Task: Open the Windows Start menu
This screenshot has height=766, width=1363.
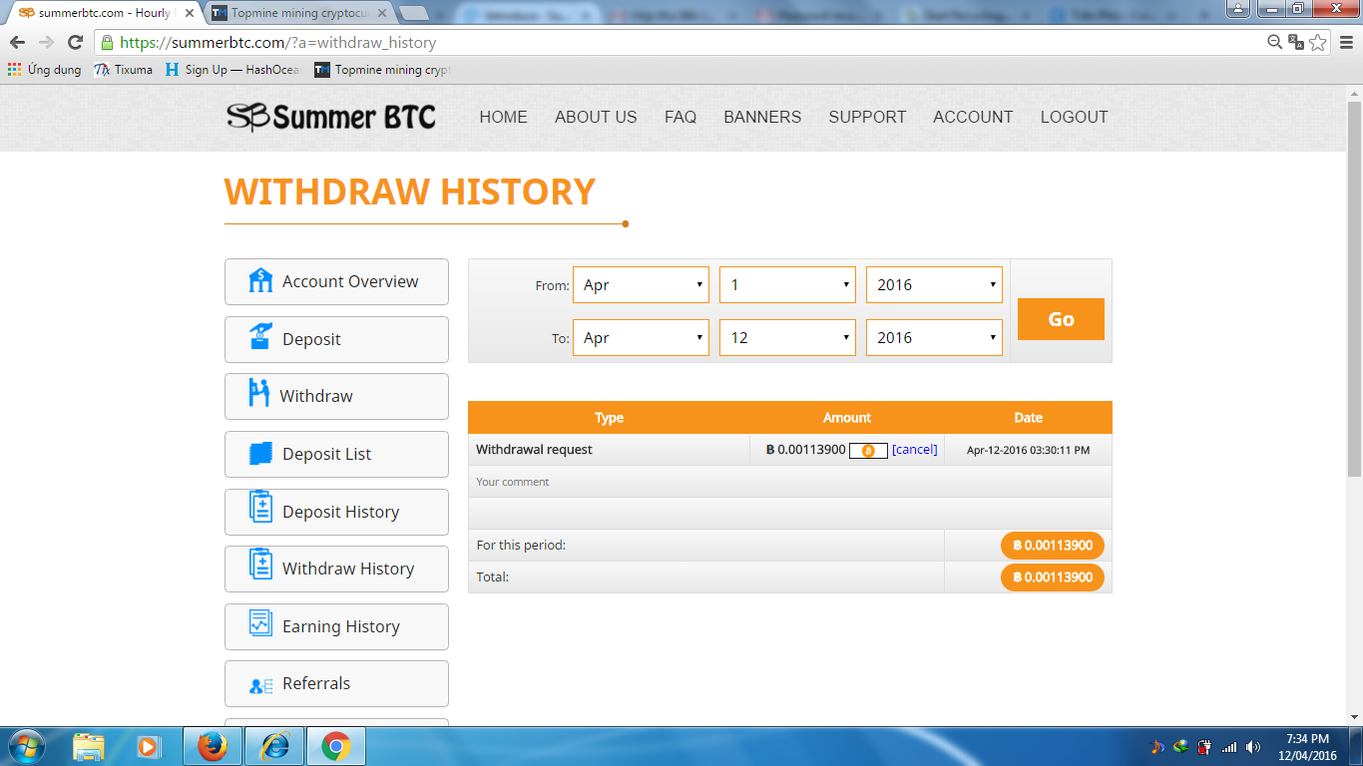Action: pos(25,746)
